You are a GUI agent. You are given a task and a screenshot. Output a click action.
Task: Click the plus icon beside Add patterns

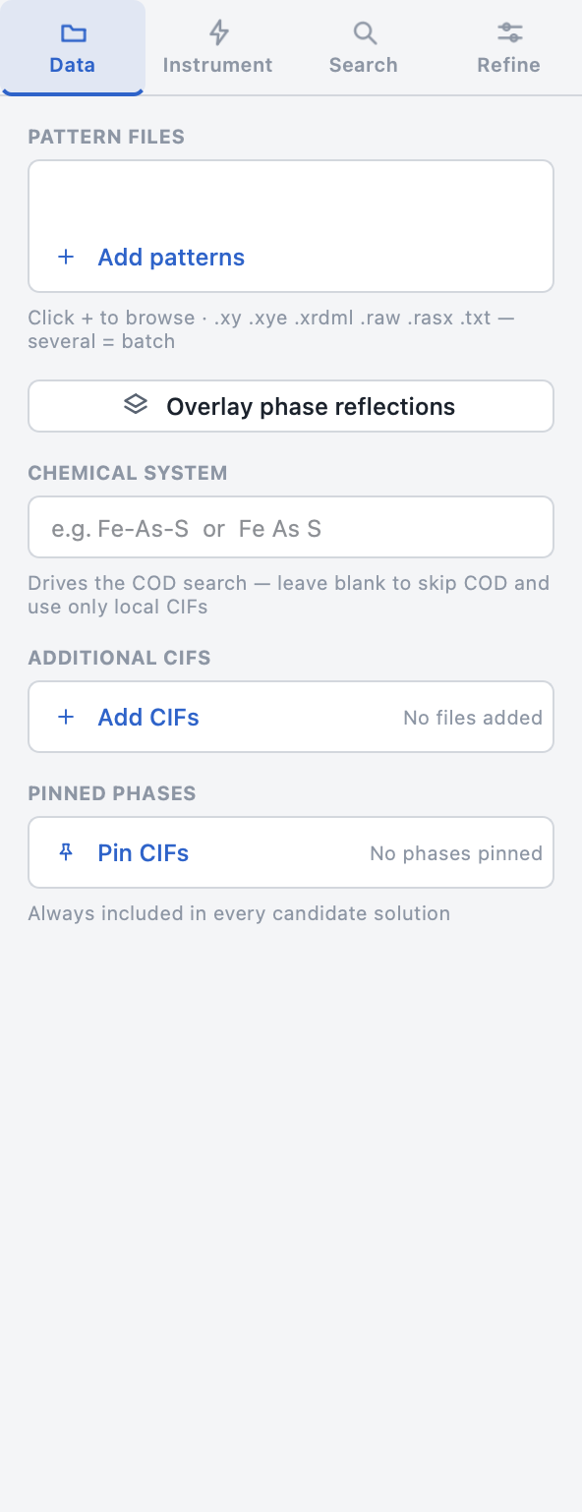click(66, 258)
